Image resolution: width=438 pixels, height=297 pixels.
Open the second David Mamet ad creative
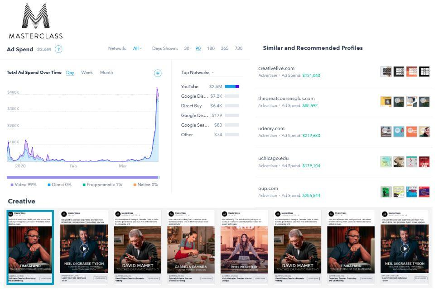298,247
